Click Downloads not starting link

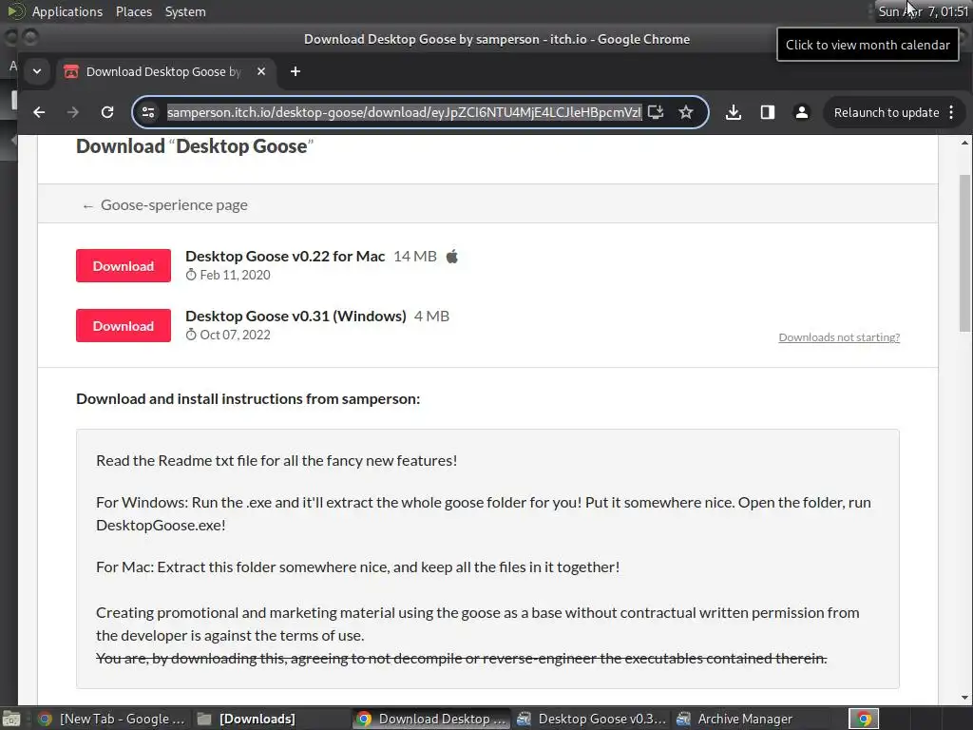(839, 337)
